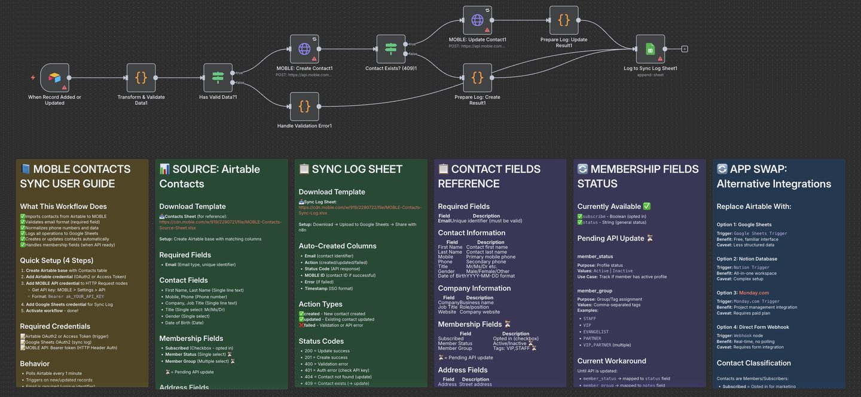Select the Prepare Log: Update Result1 node
This screenshot has height=397, width=861.
point(564,20)
